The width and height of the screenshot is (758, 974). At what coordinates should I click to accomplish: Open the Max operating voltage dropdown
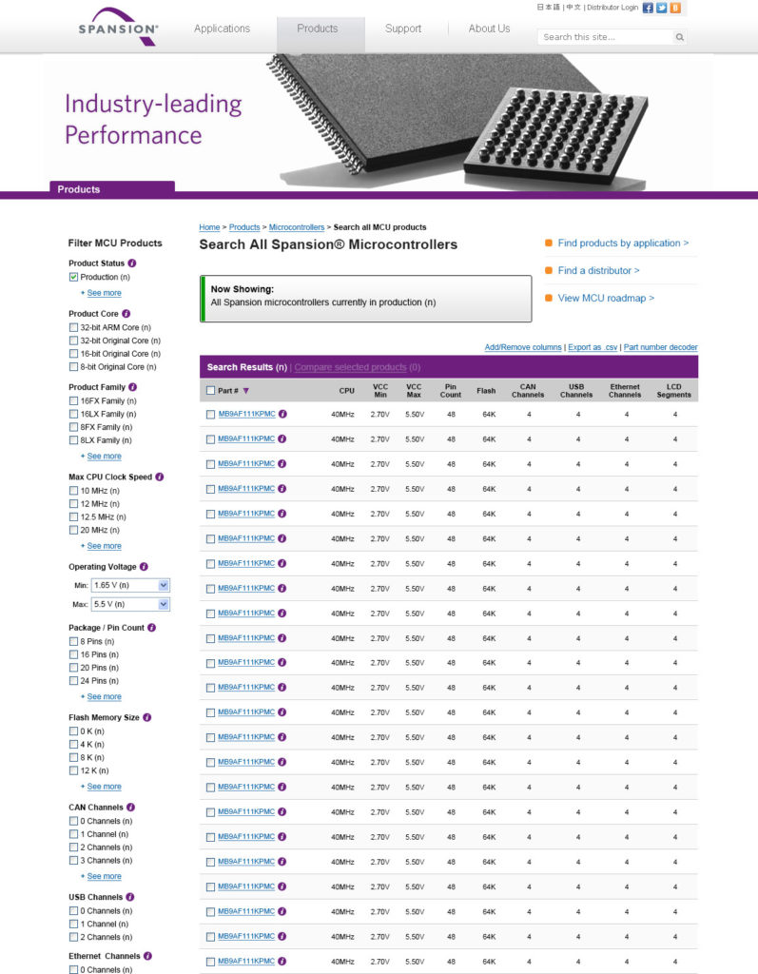pos(129,604)
